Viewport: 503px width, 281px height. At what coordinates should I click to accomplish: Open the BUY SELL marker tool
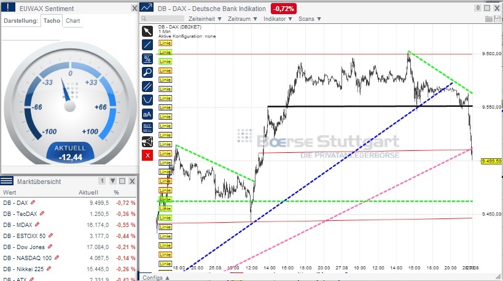(x=147, y=128)
